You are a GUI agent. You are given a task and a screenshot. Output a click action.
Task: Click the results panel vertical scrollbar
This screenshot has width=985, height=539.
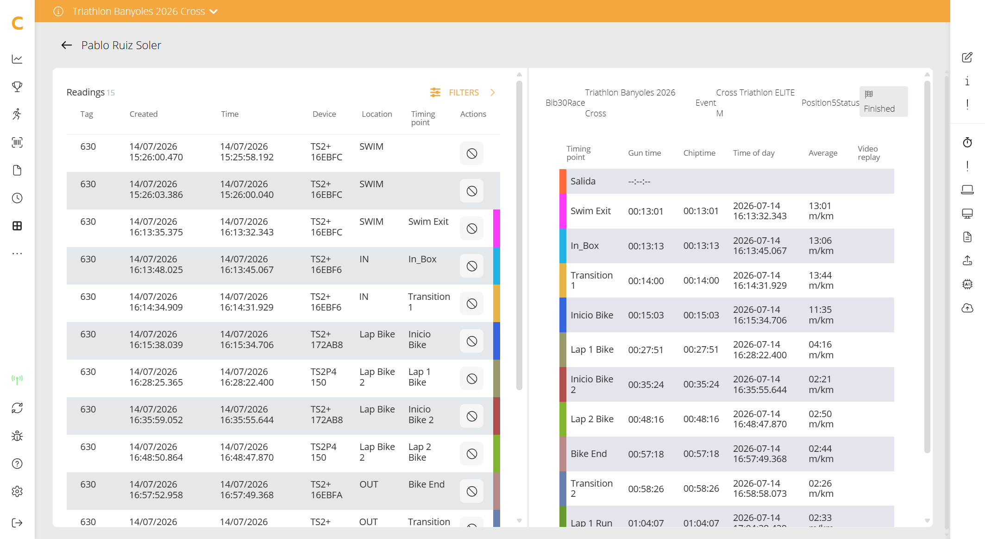[x=927, y=266]
